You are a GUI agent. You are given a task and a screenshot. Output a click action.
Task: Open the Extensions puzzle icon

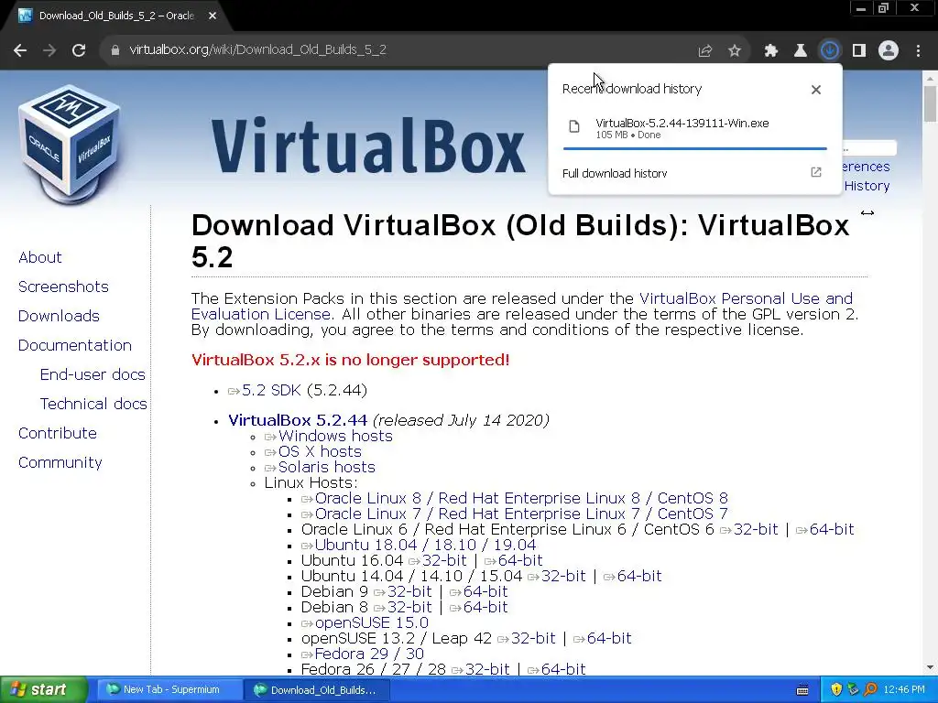[x=771, y=51]
